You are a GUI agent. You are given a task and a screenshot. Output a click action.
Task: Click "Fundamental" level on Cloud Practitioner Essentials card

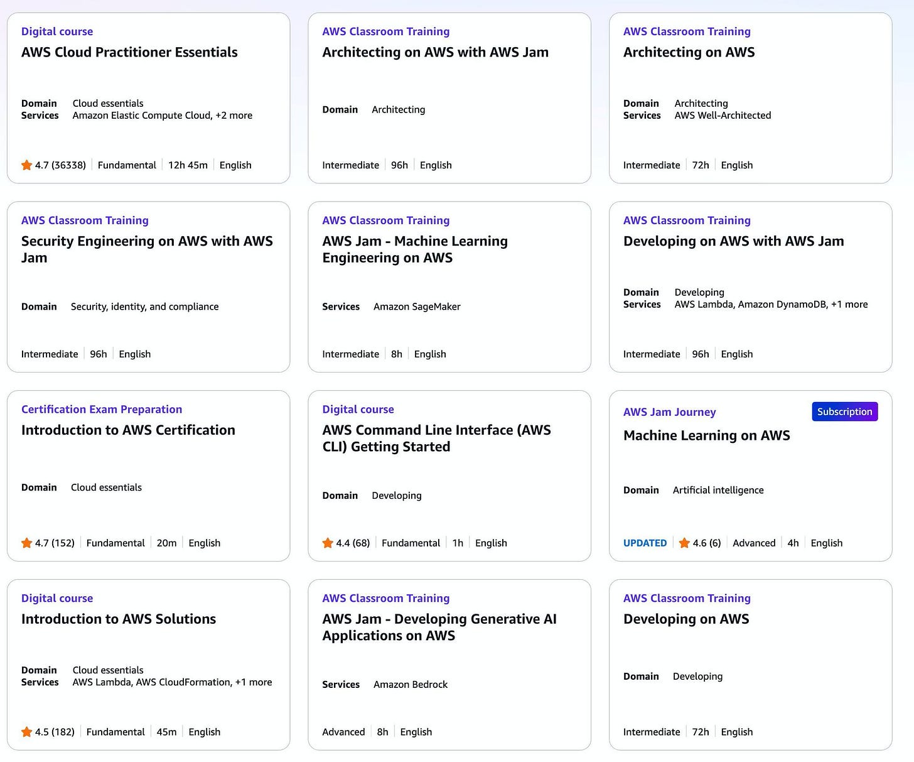tap(127, 165)
